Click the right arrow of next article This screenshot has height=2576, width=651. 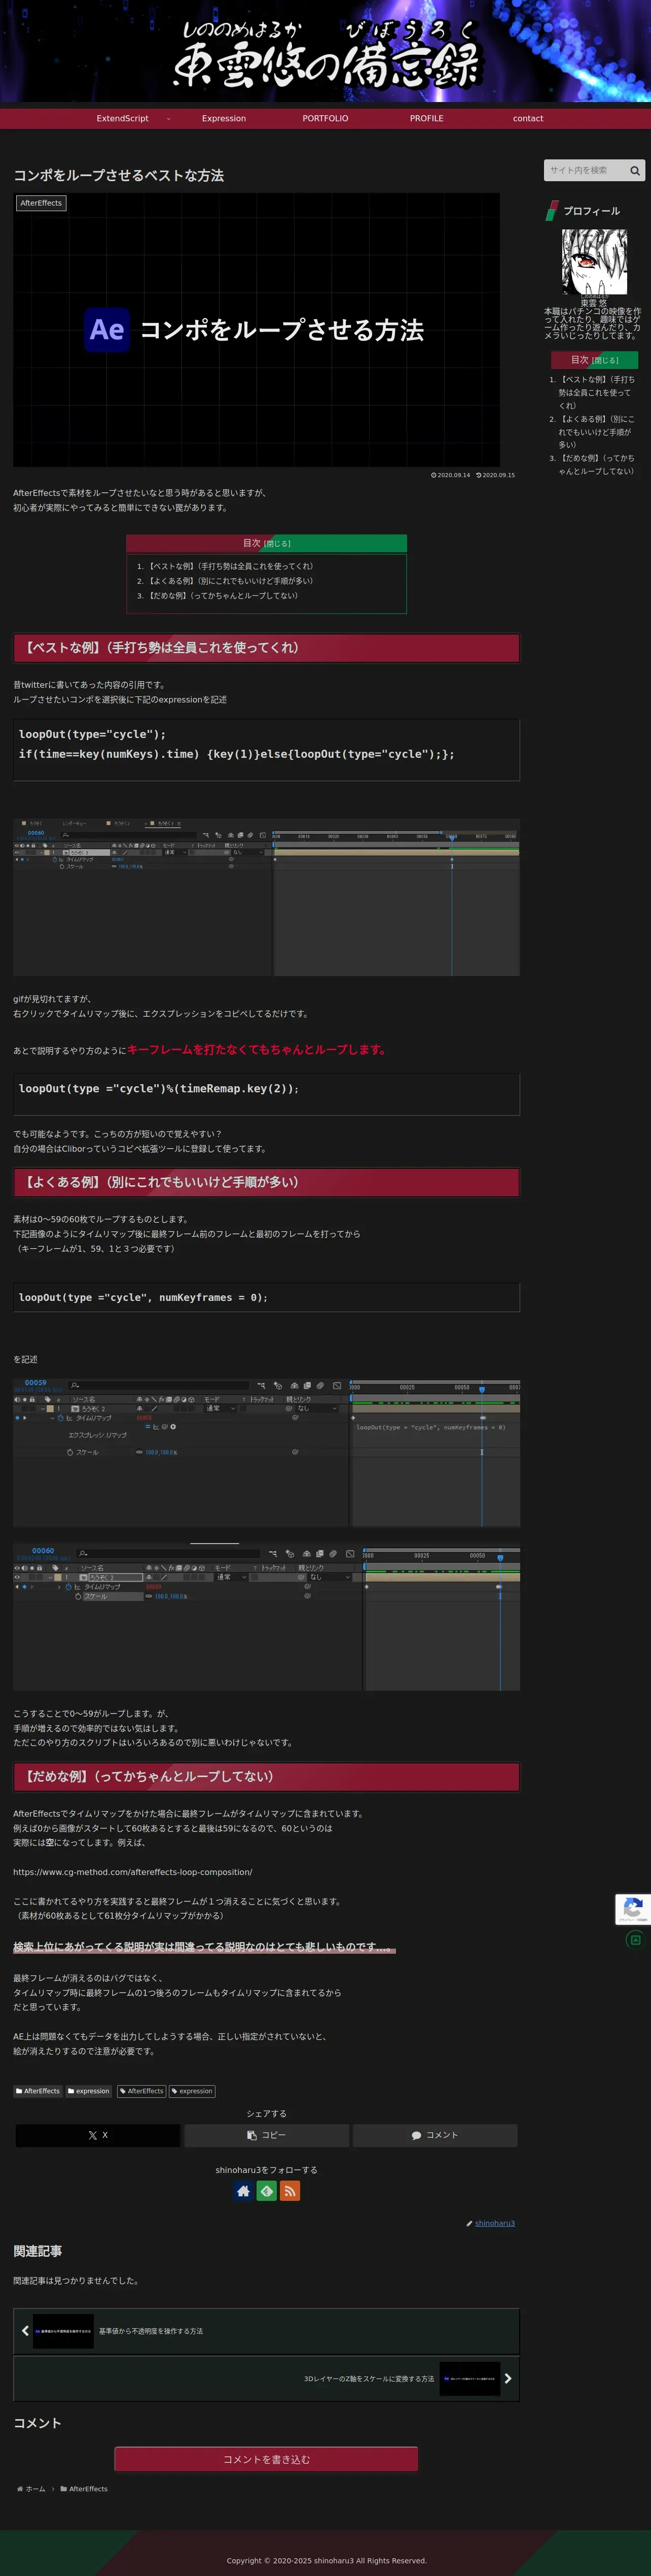[508, 2378]
